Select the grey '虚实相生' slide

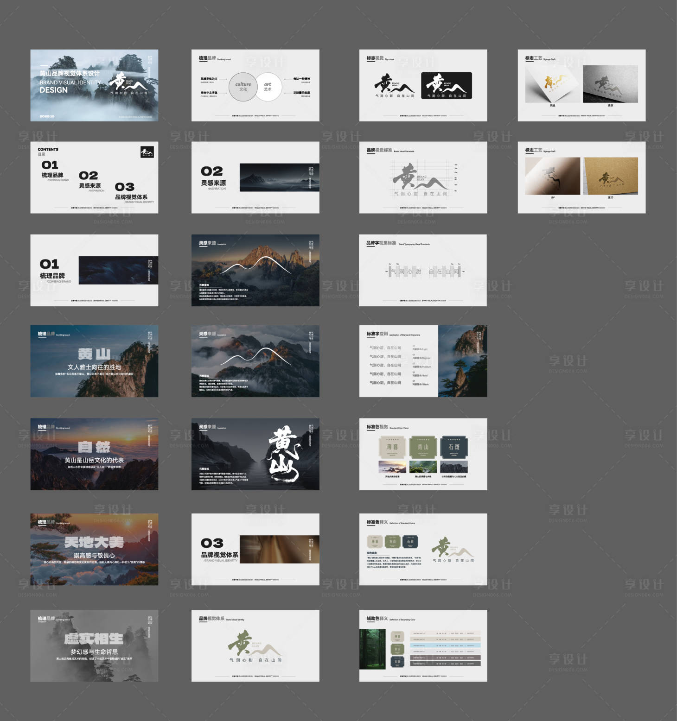(x=94, y=645)
